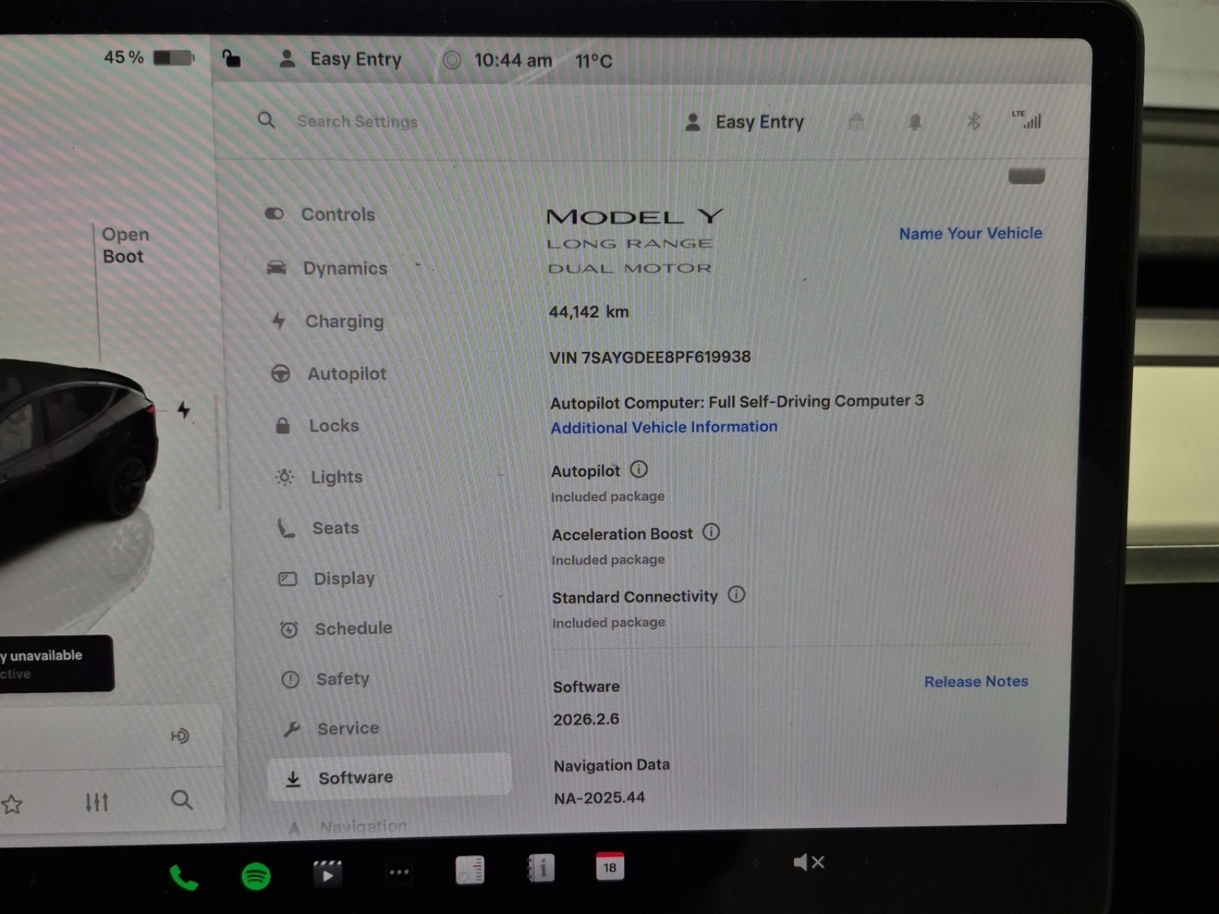The image size is (1219, 914).
Task: Click the Release Notes link
Action: [x=976, y=682]
